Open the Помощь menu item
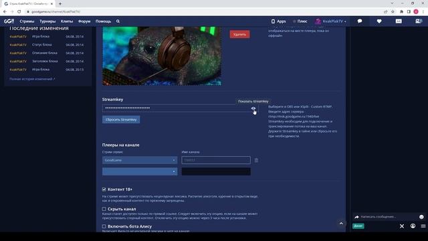This screenshot has height=241, width=428. tap(103, 21)
